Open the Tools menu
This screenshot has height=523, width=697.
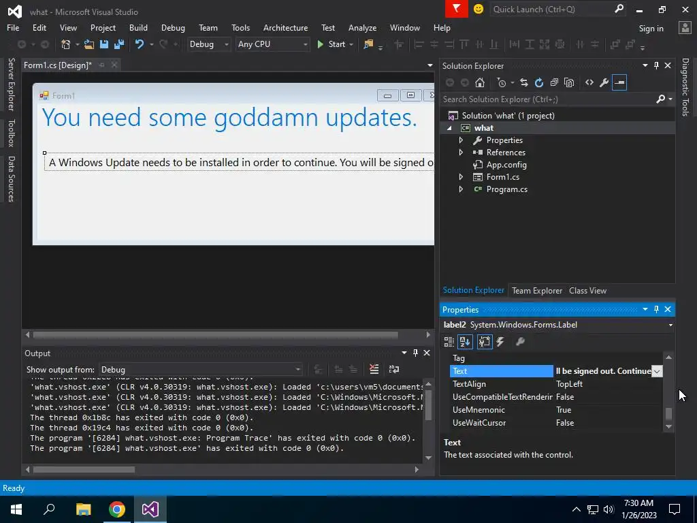pos(240,27)
